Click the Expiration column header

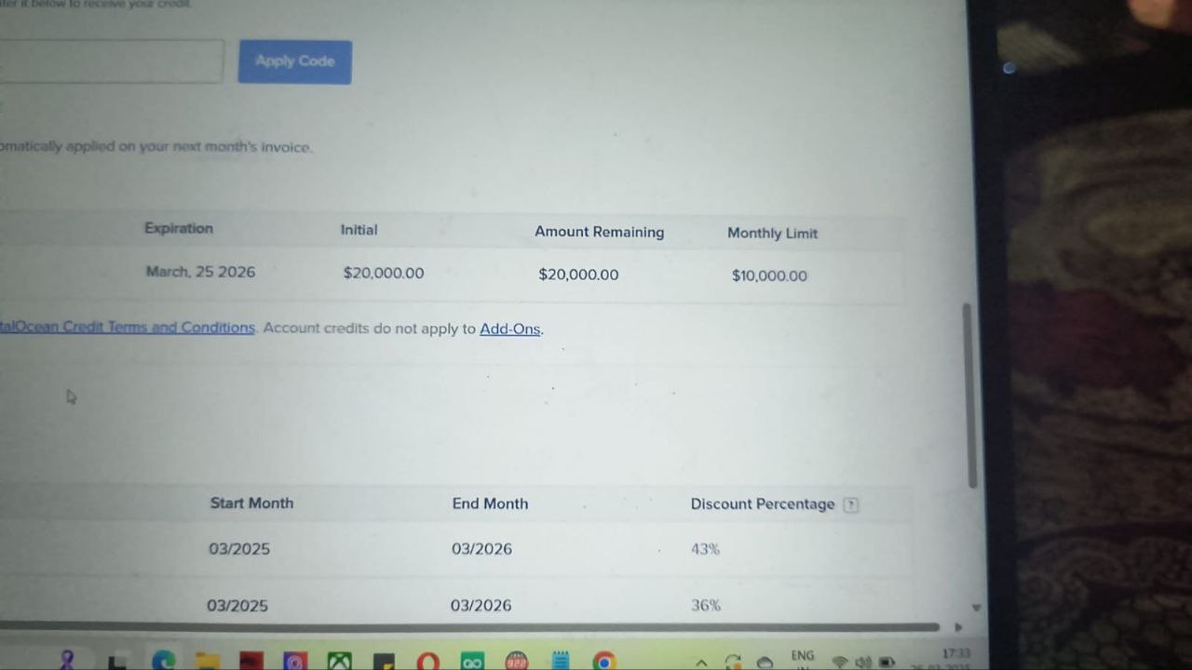(179, 228)
